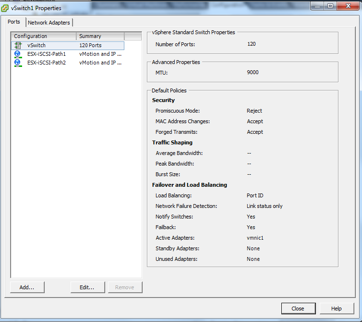The width and height of the screenshot is (362, 322).
Task: Click the Summary column header
Action: (x=100, y=37)
